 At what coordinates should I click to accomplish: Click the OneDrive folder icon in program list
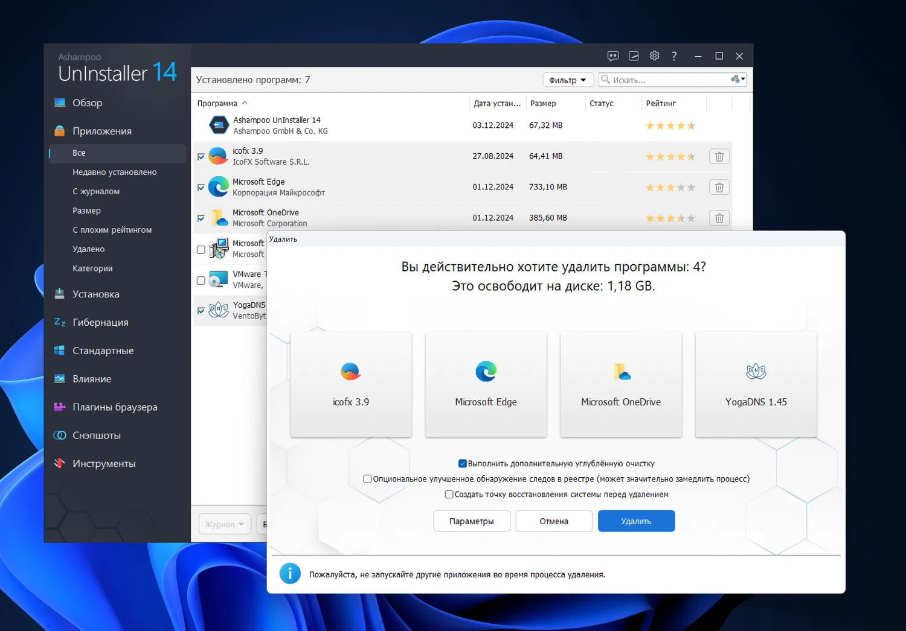pyautogui.click(x=218, y=218)
